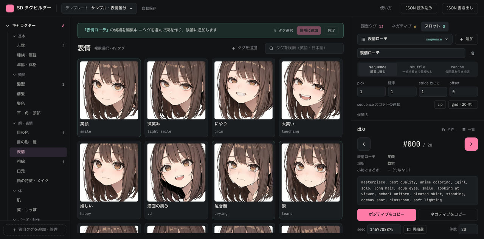Click the 件数 count field
The image size is (484, 239).
click(468, 229)
